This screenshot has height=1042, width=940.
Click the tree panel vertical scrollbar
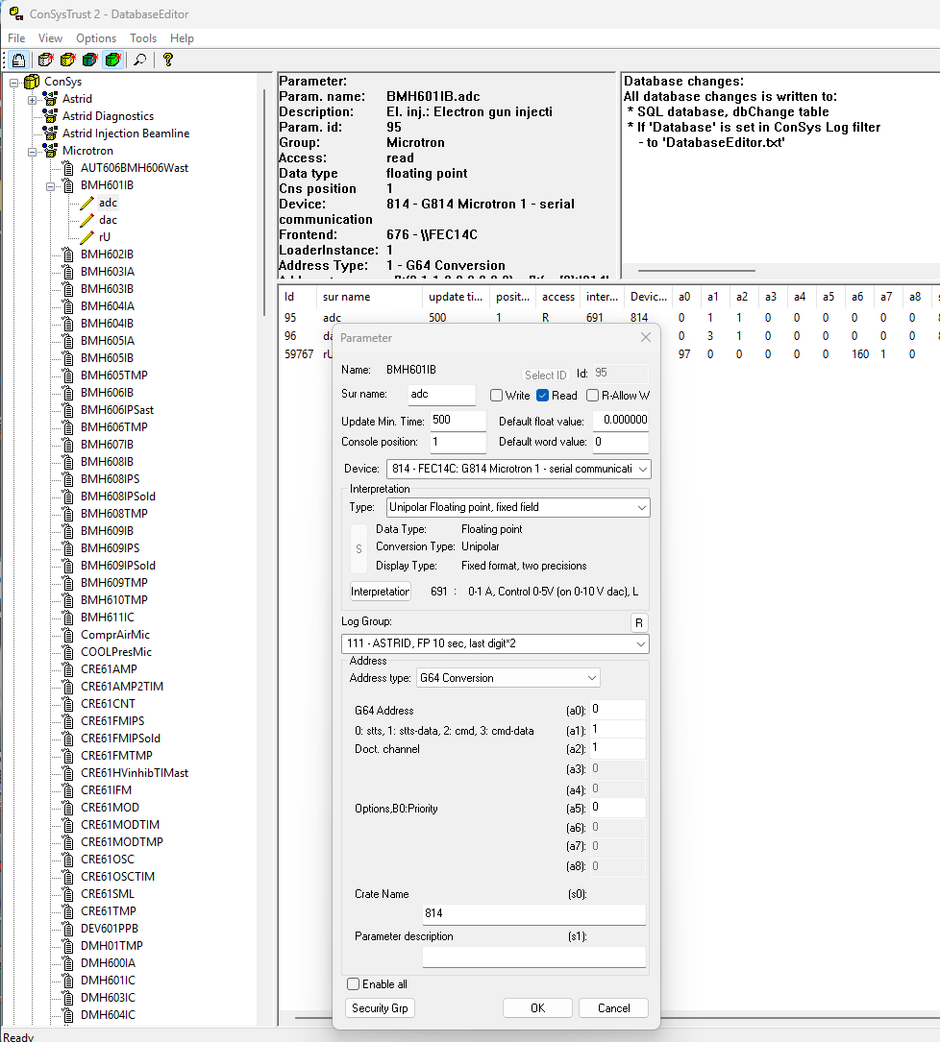263,202
